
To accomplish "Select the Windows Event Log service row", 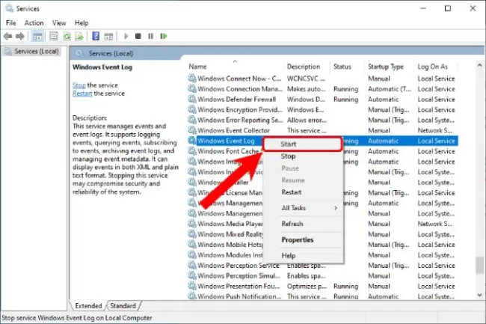I will tap(323, 141).
